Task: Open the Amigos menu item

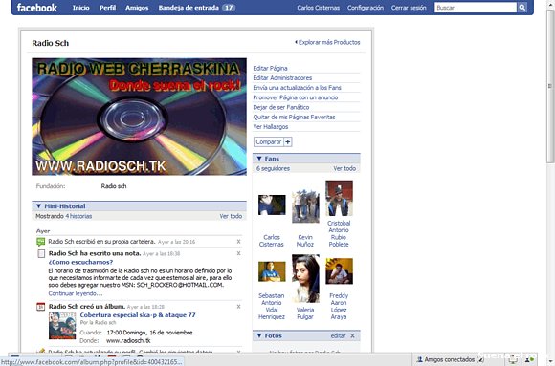Action: coord(137,8)
